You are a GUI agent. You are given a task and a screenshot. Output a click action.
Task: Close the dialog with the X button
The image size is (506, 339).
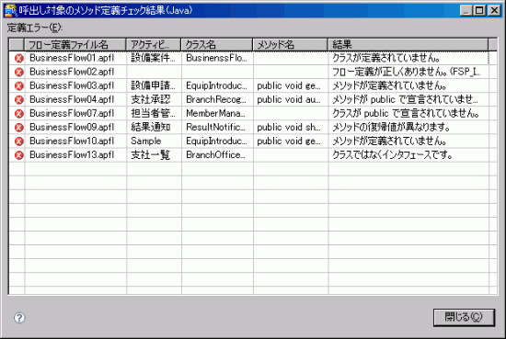coord(494,11)
